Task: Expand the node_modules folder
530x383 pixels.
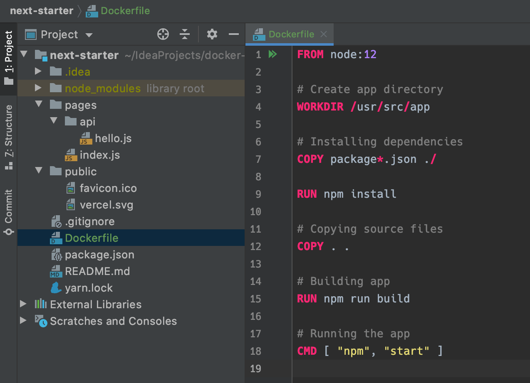Action: tap(38, 88)
